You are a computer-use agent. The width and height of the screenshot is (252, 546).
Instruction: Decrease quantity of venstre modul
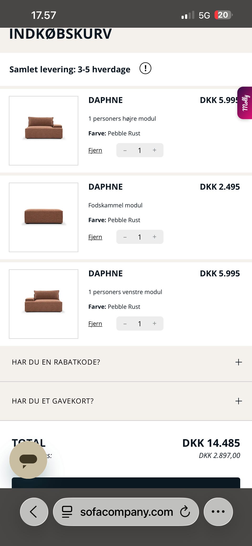click(x=125, y=324)
